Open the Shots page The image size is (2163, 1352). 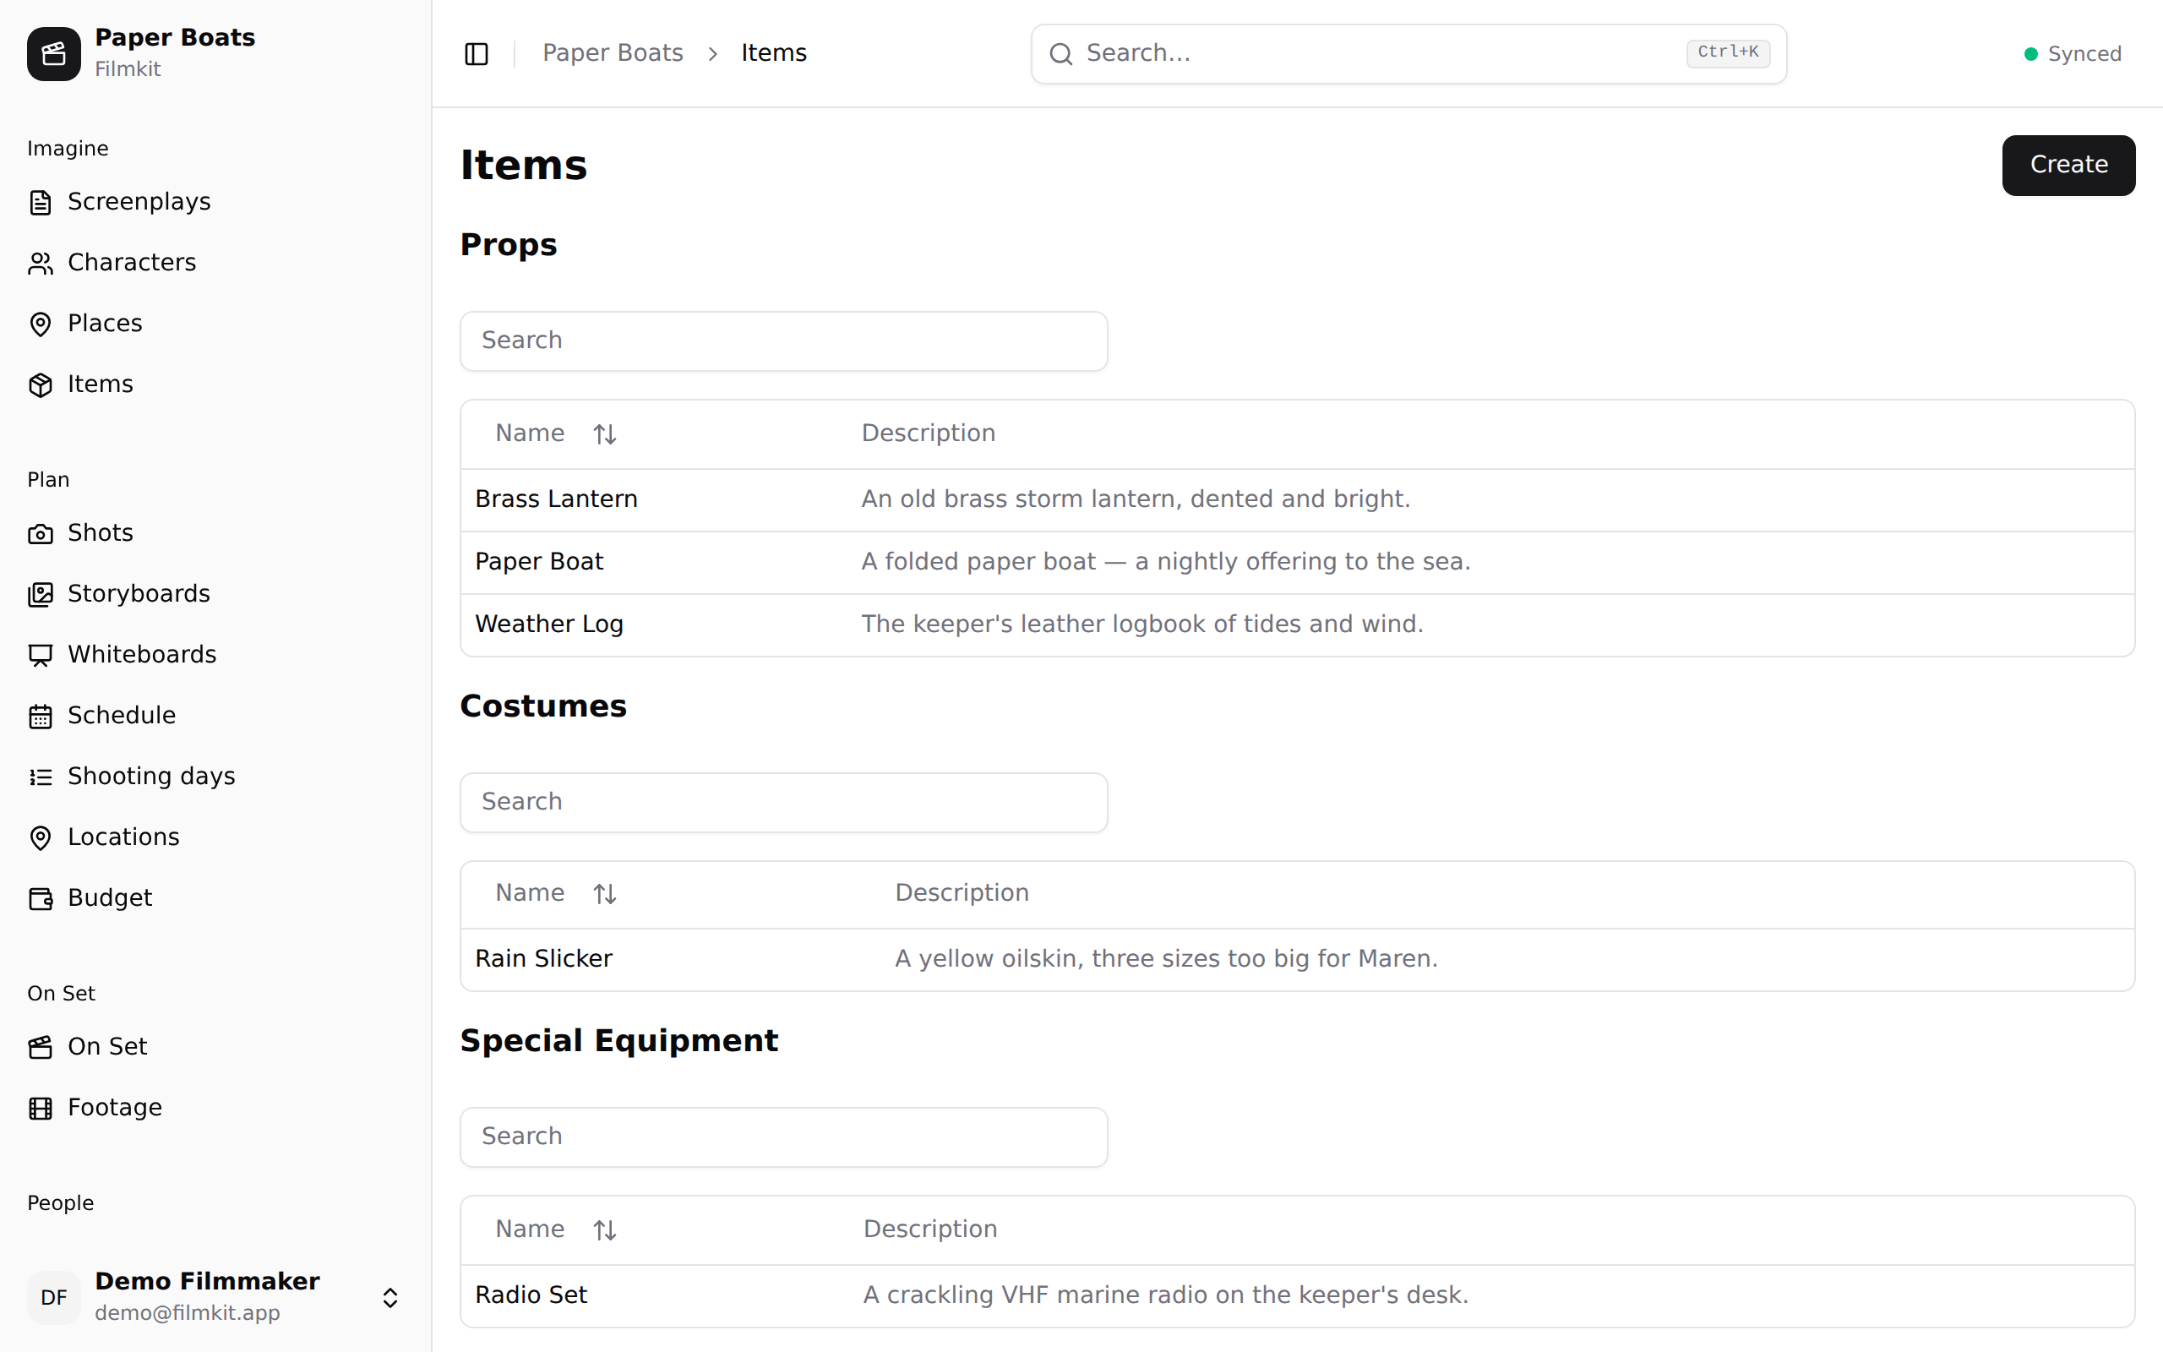(215, 533)
